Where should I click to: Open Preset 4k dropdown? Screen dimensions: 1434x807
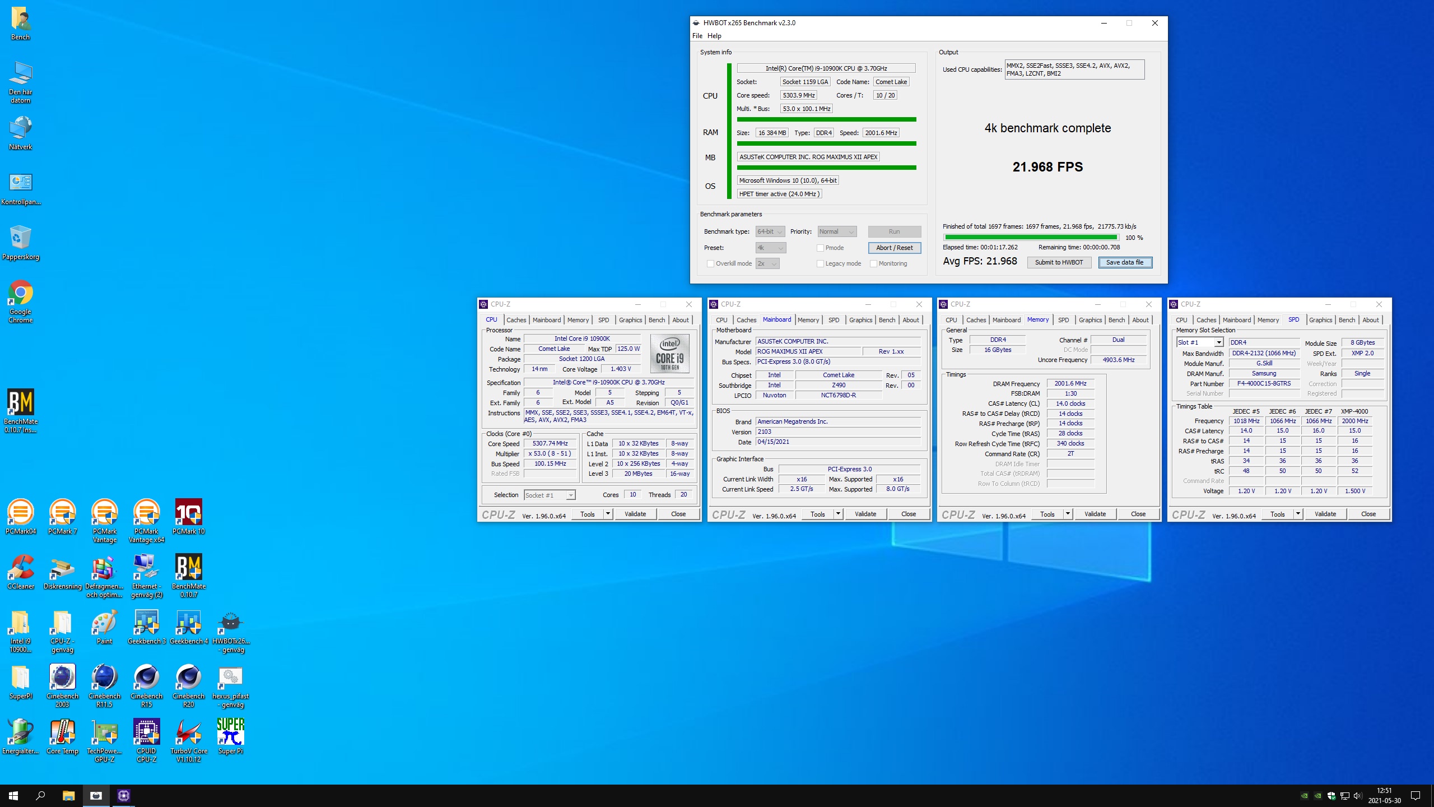click(771, 248)
